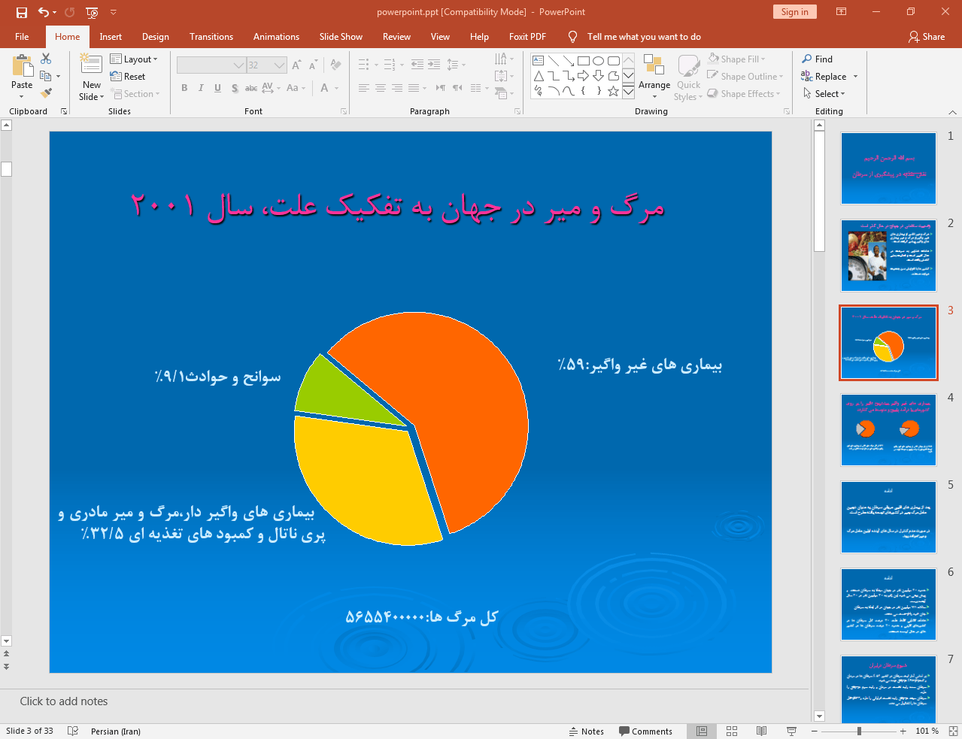Start the slide show from status bar
This screenshot has width=962, height=739.
pos(791,731)
